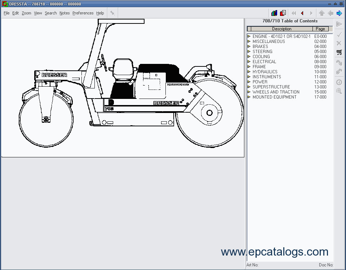Click the sidebar icon just above the circled 4
This screenshot has height=270, width=346.
click(x=339, y=71)
